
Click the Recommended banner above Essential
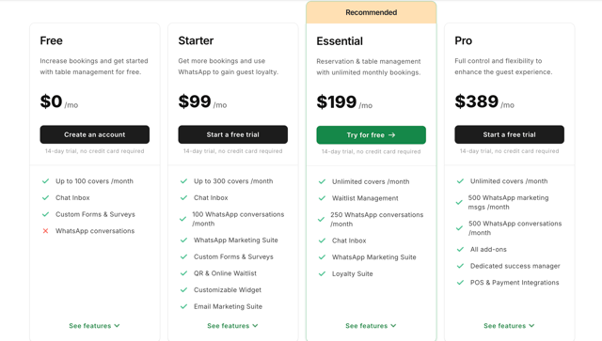tap(371, 12)
